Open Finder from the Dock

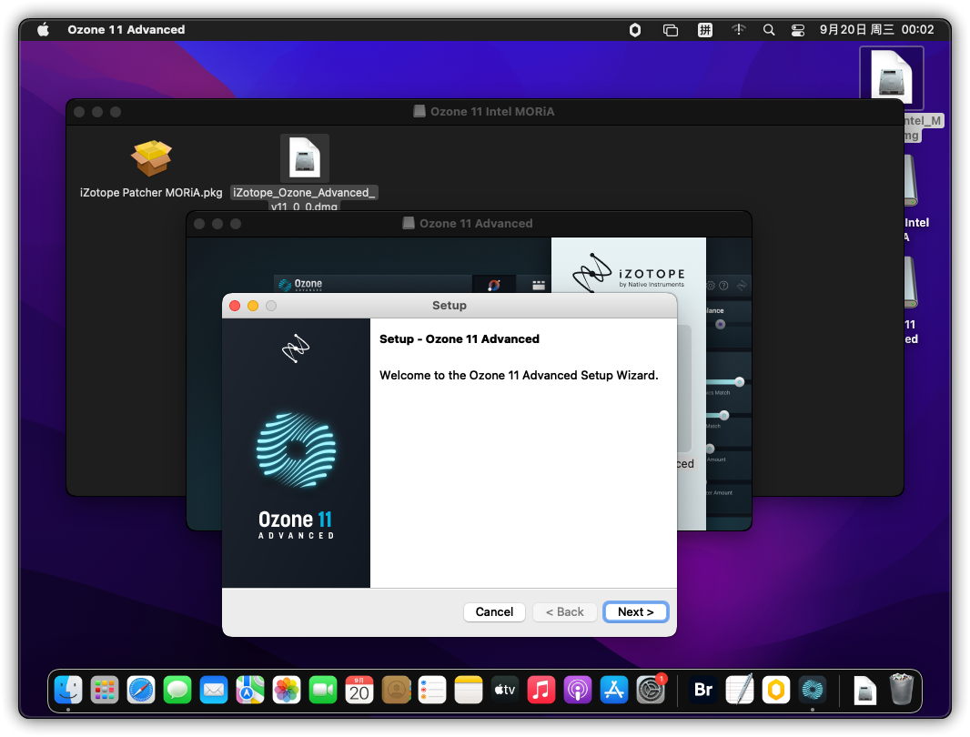(x=68, y=690)
